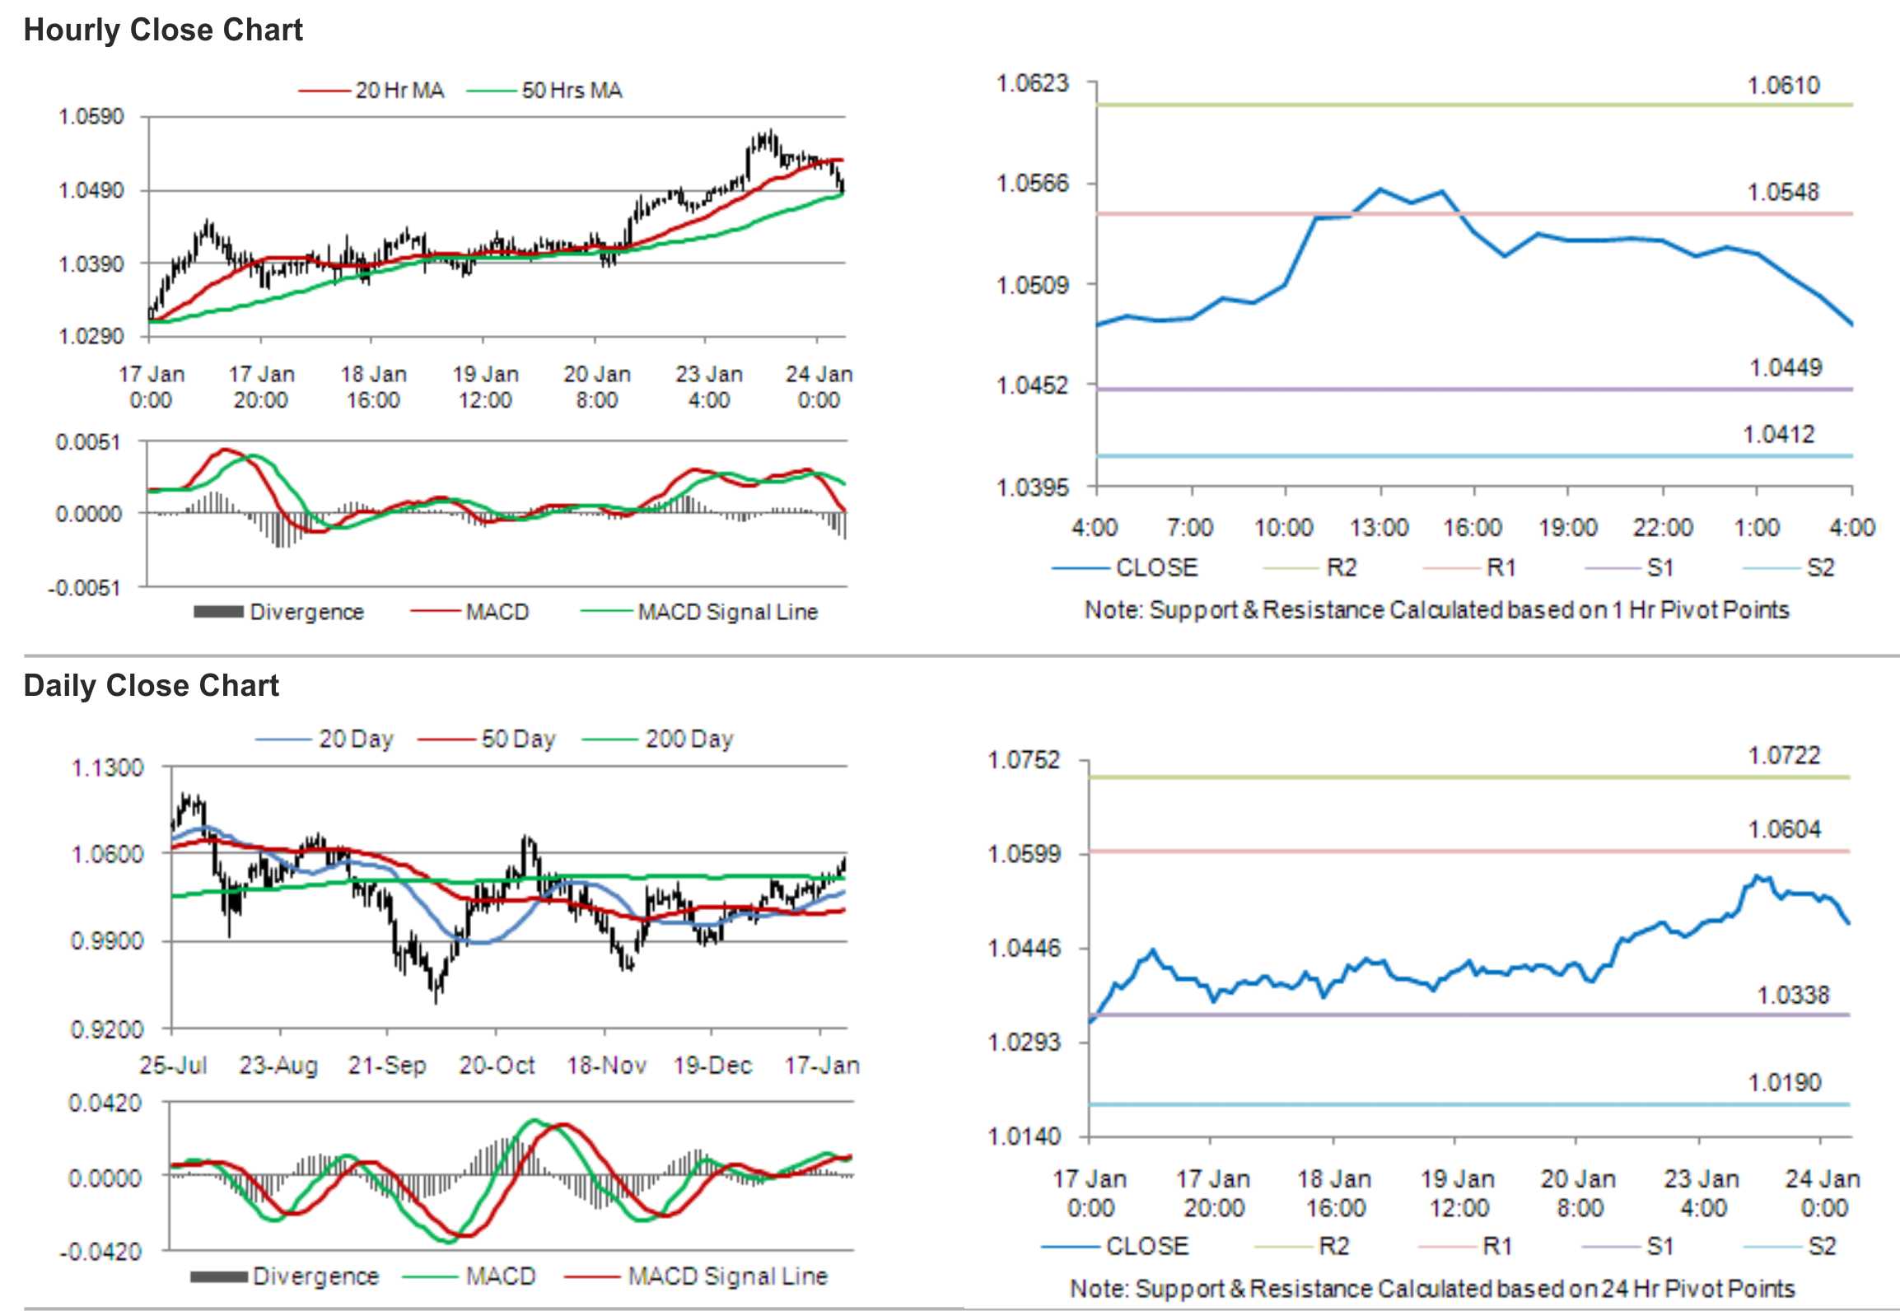Select the '20 Day' legend label
Screen dimensions: 1900x1311
tap(357, 739)
